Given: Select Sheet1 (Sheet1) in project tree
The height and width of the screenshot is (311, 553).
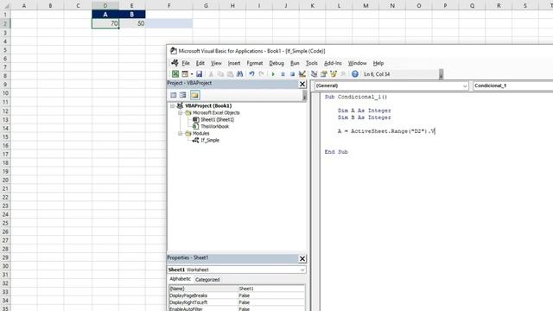Looking at the screenshot, I should click(217, 119).
